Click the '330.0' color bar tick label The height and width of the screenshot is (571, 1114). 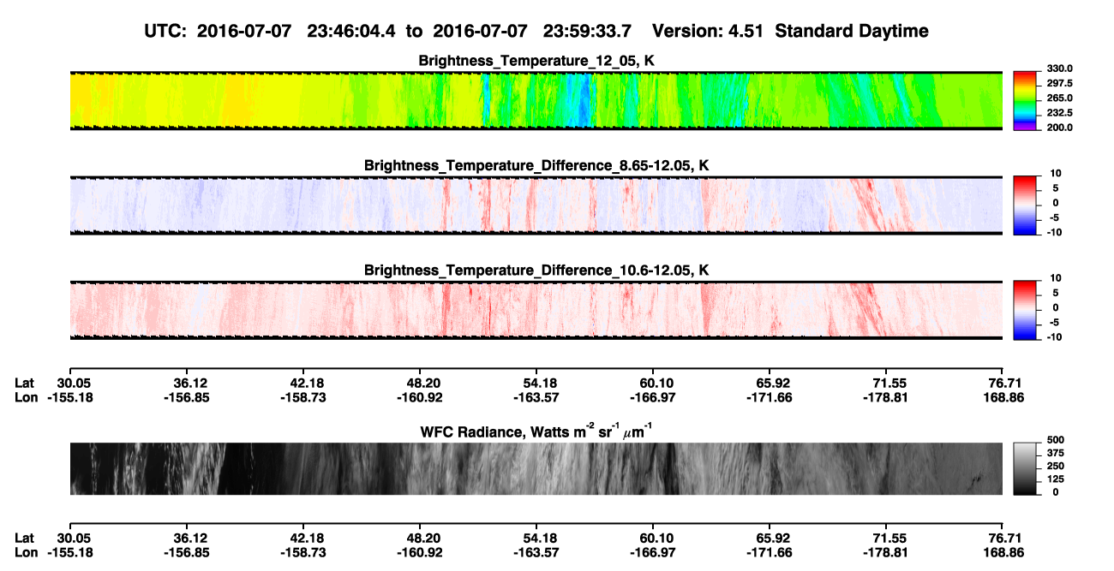pos(1059,68)
